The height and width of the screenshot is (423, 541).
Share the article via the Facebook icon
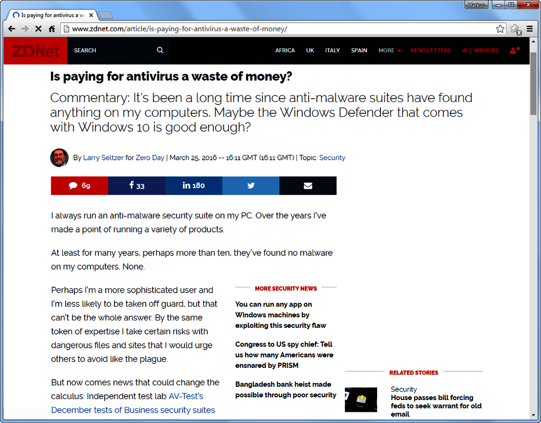[136, 186]
